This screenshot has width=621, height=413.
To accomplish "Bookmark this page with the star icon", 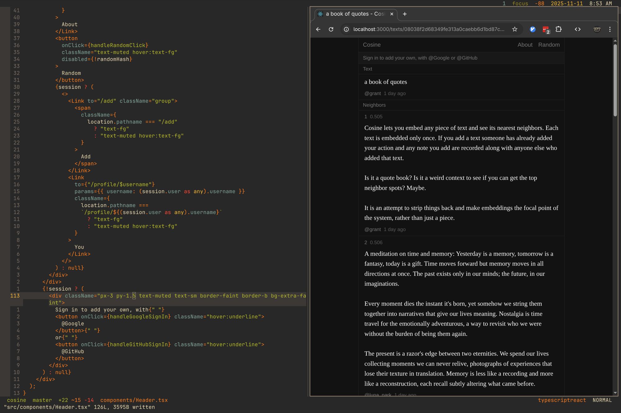I will pos(515,29).
